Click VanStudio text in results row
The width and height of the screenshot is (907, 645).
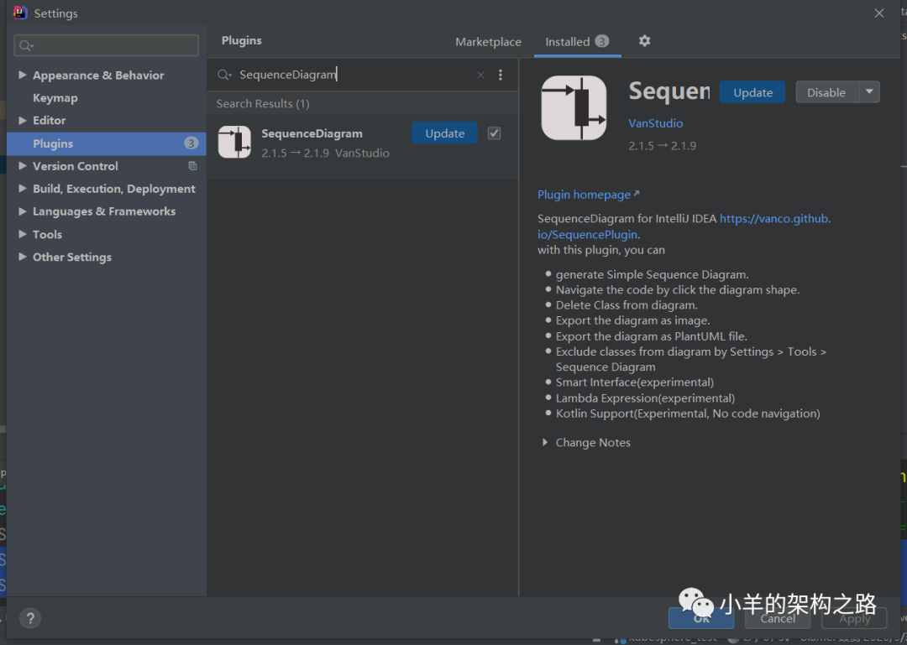tap(362, 153)
